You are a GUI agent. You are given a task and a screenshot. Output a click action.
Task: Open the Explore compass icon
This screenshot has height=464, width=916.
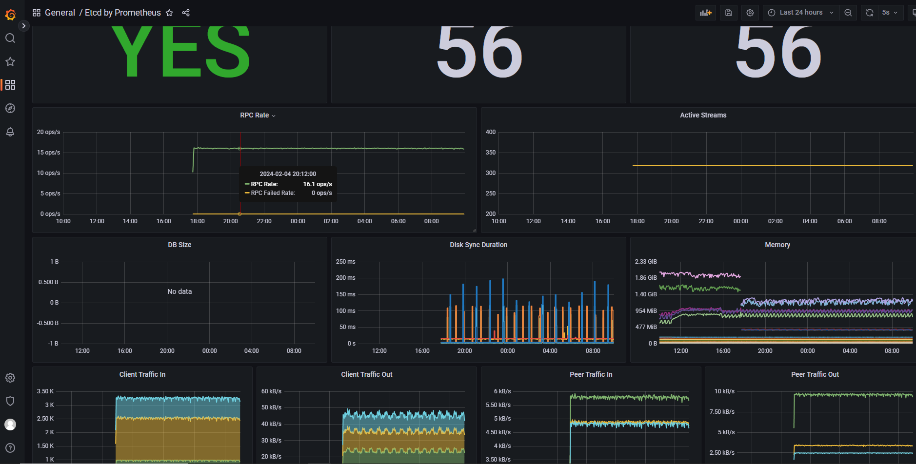[10, 108]
